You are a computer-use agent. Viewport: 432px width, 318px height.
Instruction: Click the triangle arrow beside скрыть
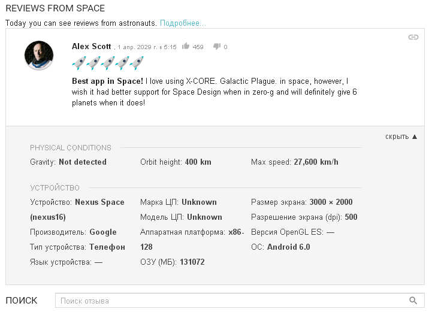415,137
